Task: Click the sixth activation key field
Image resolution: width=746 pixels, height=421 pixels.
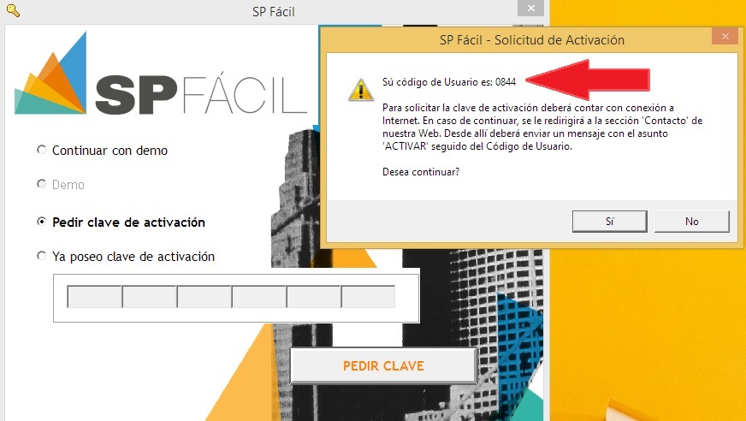Action: coord(368,296)
